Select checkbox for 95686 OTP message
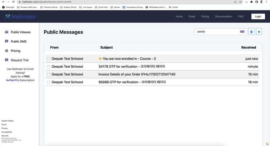 coord(49,82)
